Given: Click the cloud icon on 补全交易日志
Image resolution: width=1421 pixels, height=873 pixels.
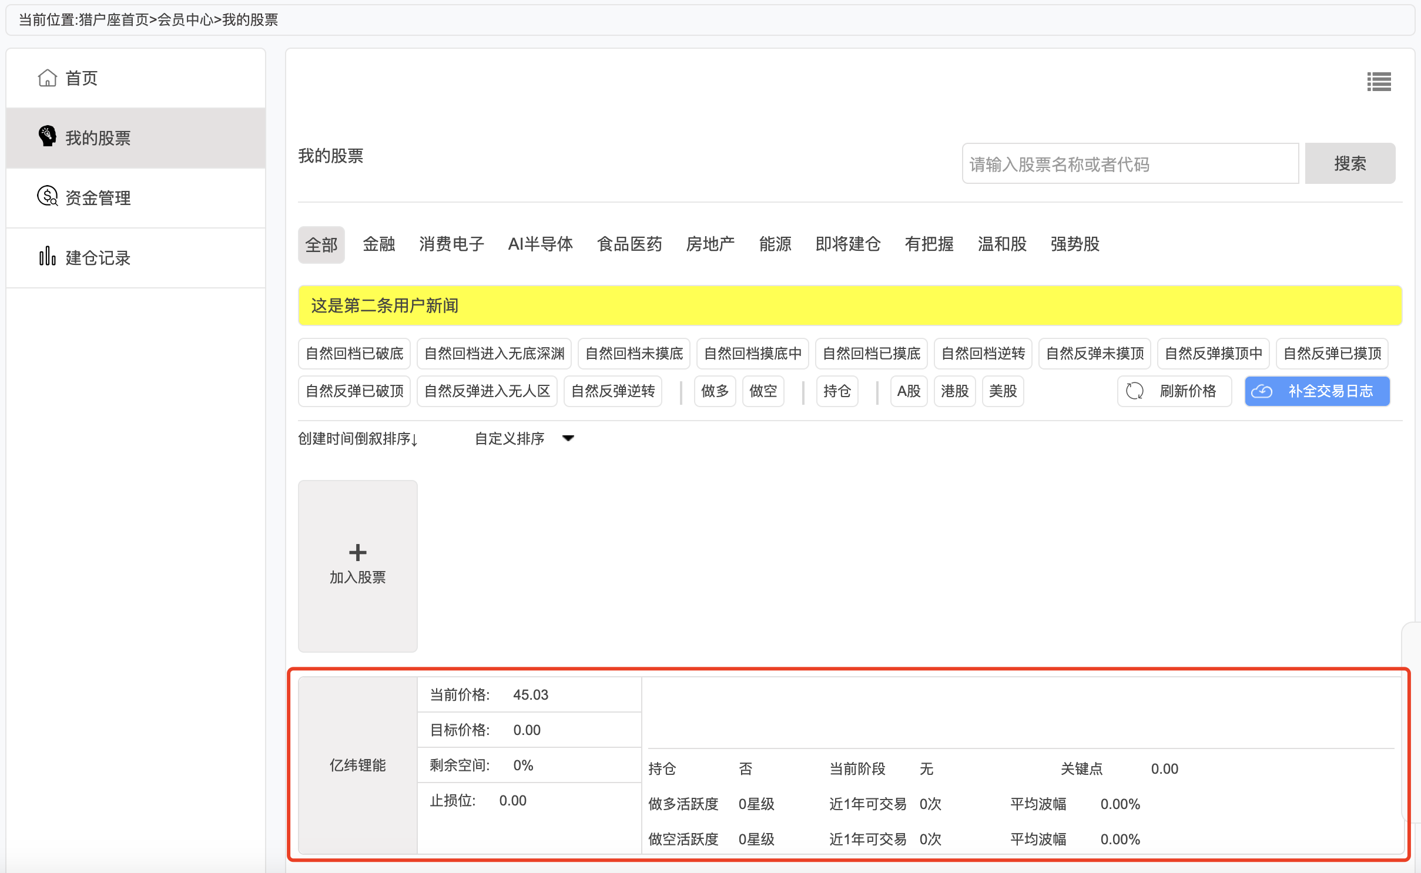Looking at the screenshot, I should (x=1262, y=391).
